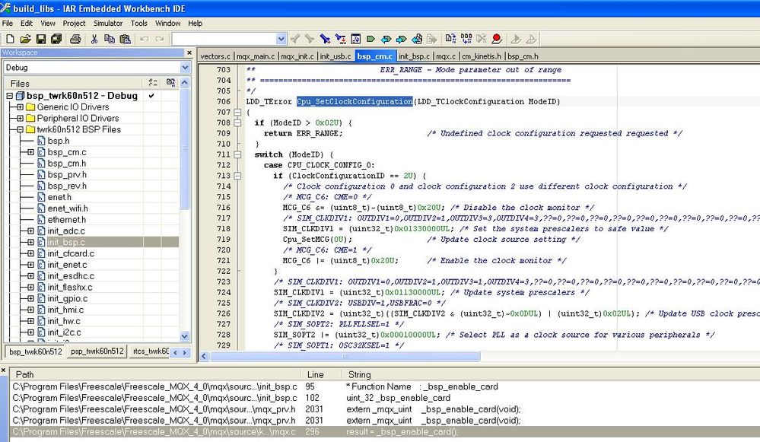The height and width of the screenshot is (442, 760).
Task: Collapse the if block fold at line 713
Action: tap(237, 176)
